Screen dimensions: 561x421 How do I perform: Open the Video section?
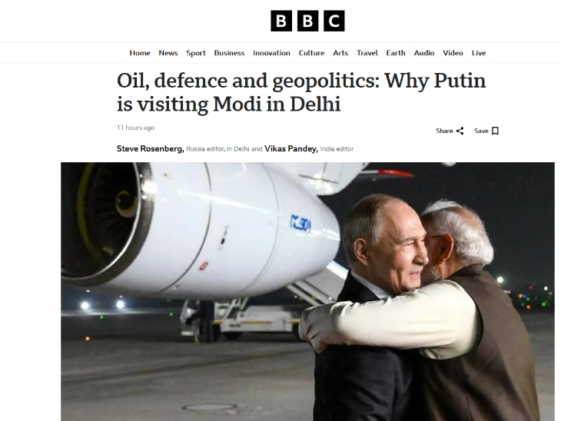[x=453, y=53]
